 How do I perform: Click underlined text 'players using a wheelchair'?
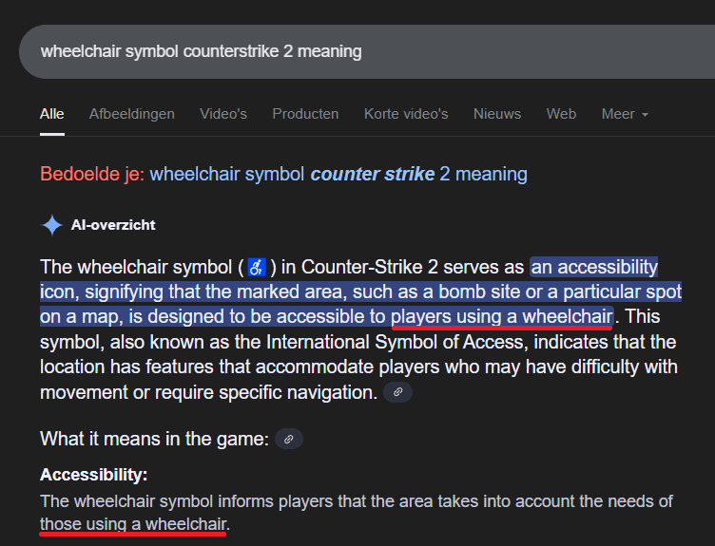coord(502,316)
